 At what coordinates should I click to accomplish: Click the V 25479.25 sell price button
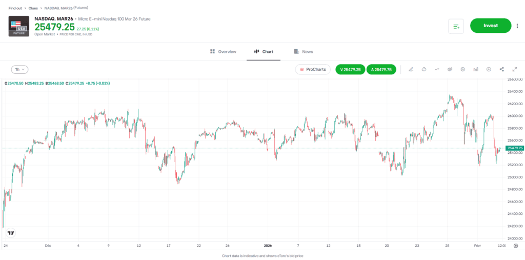click(x=350, y=69)
